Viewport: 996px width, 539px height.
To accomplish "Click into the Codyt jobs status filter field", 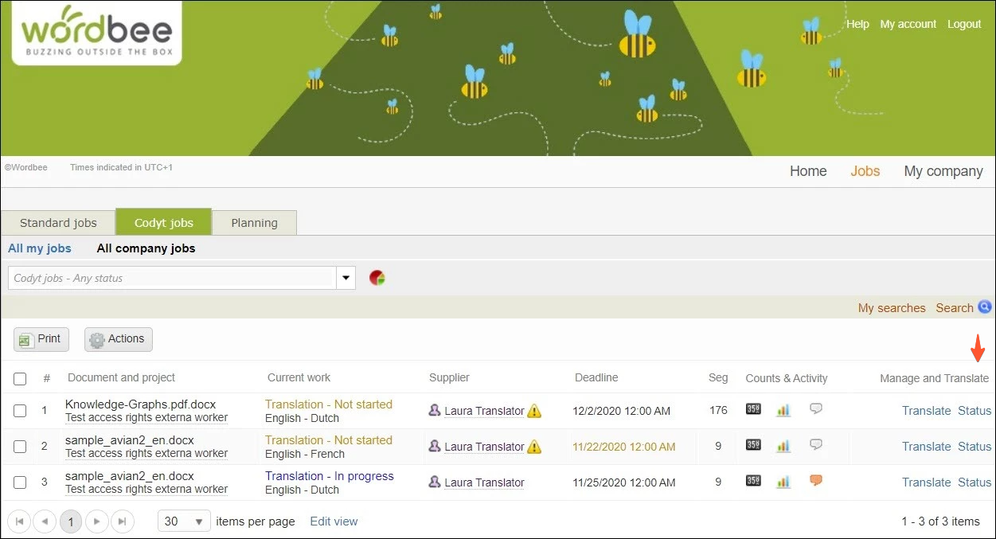I will 171,278.
